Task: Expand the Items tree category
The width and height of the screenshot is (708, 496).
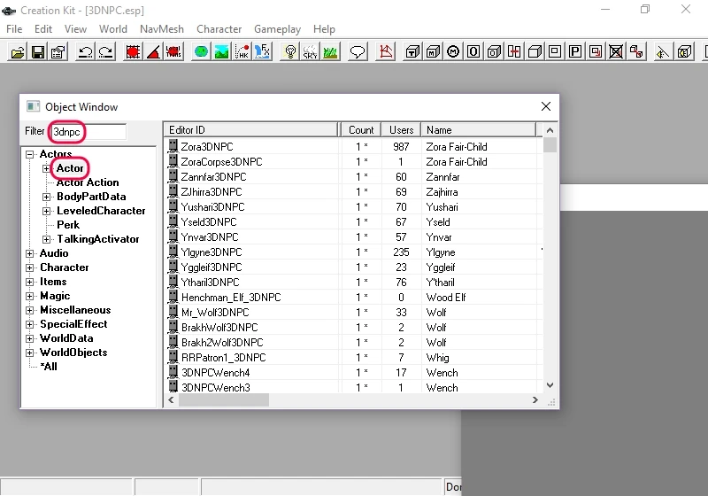Action: (x=30, y=282)
